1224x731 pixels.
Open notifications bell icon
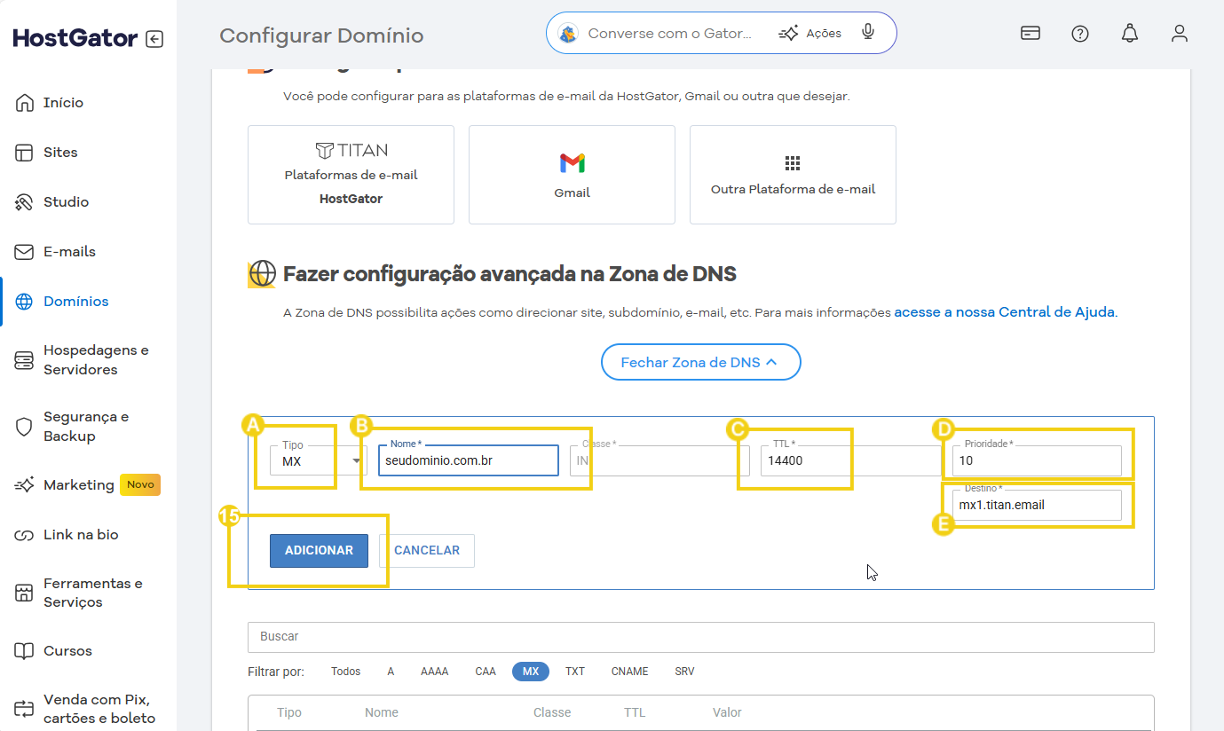1129,34
